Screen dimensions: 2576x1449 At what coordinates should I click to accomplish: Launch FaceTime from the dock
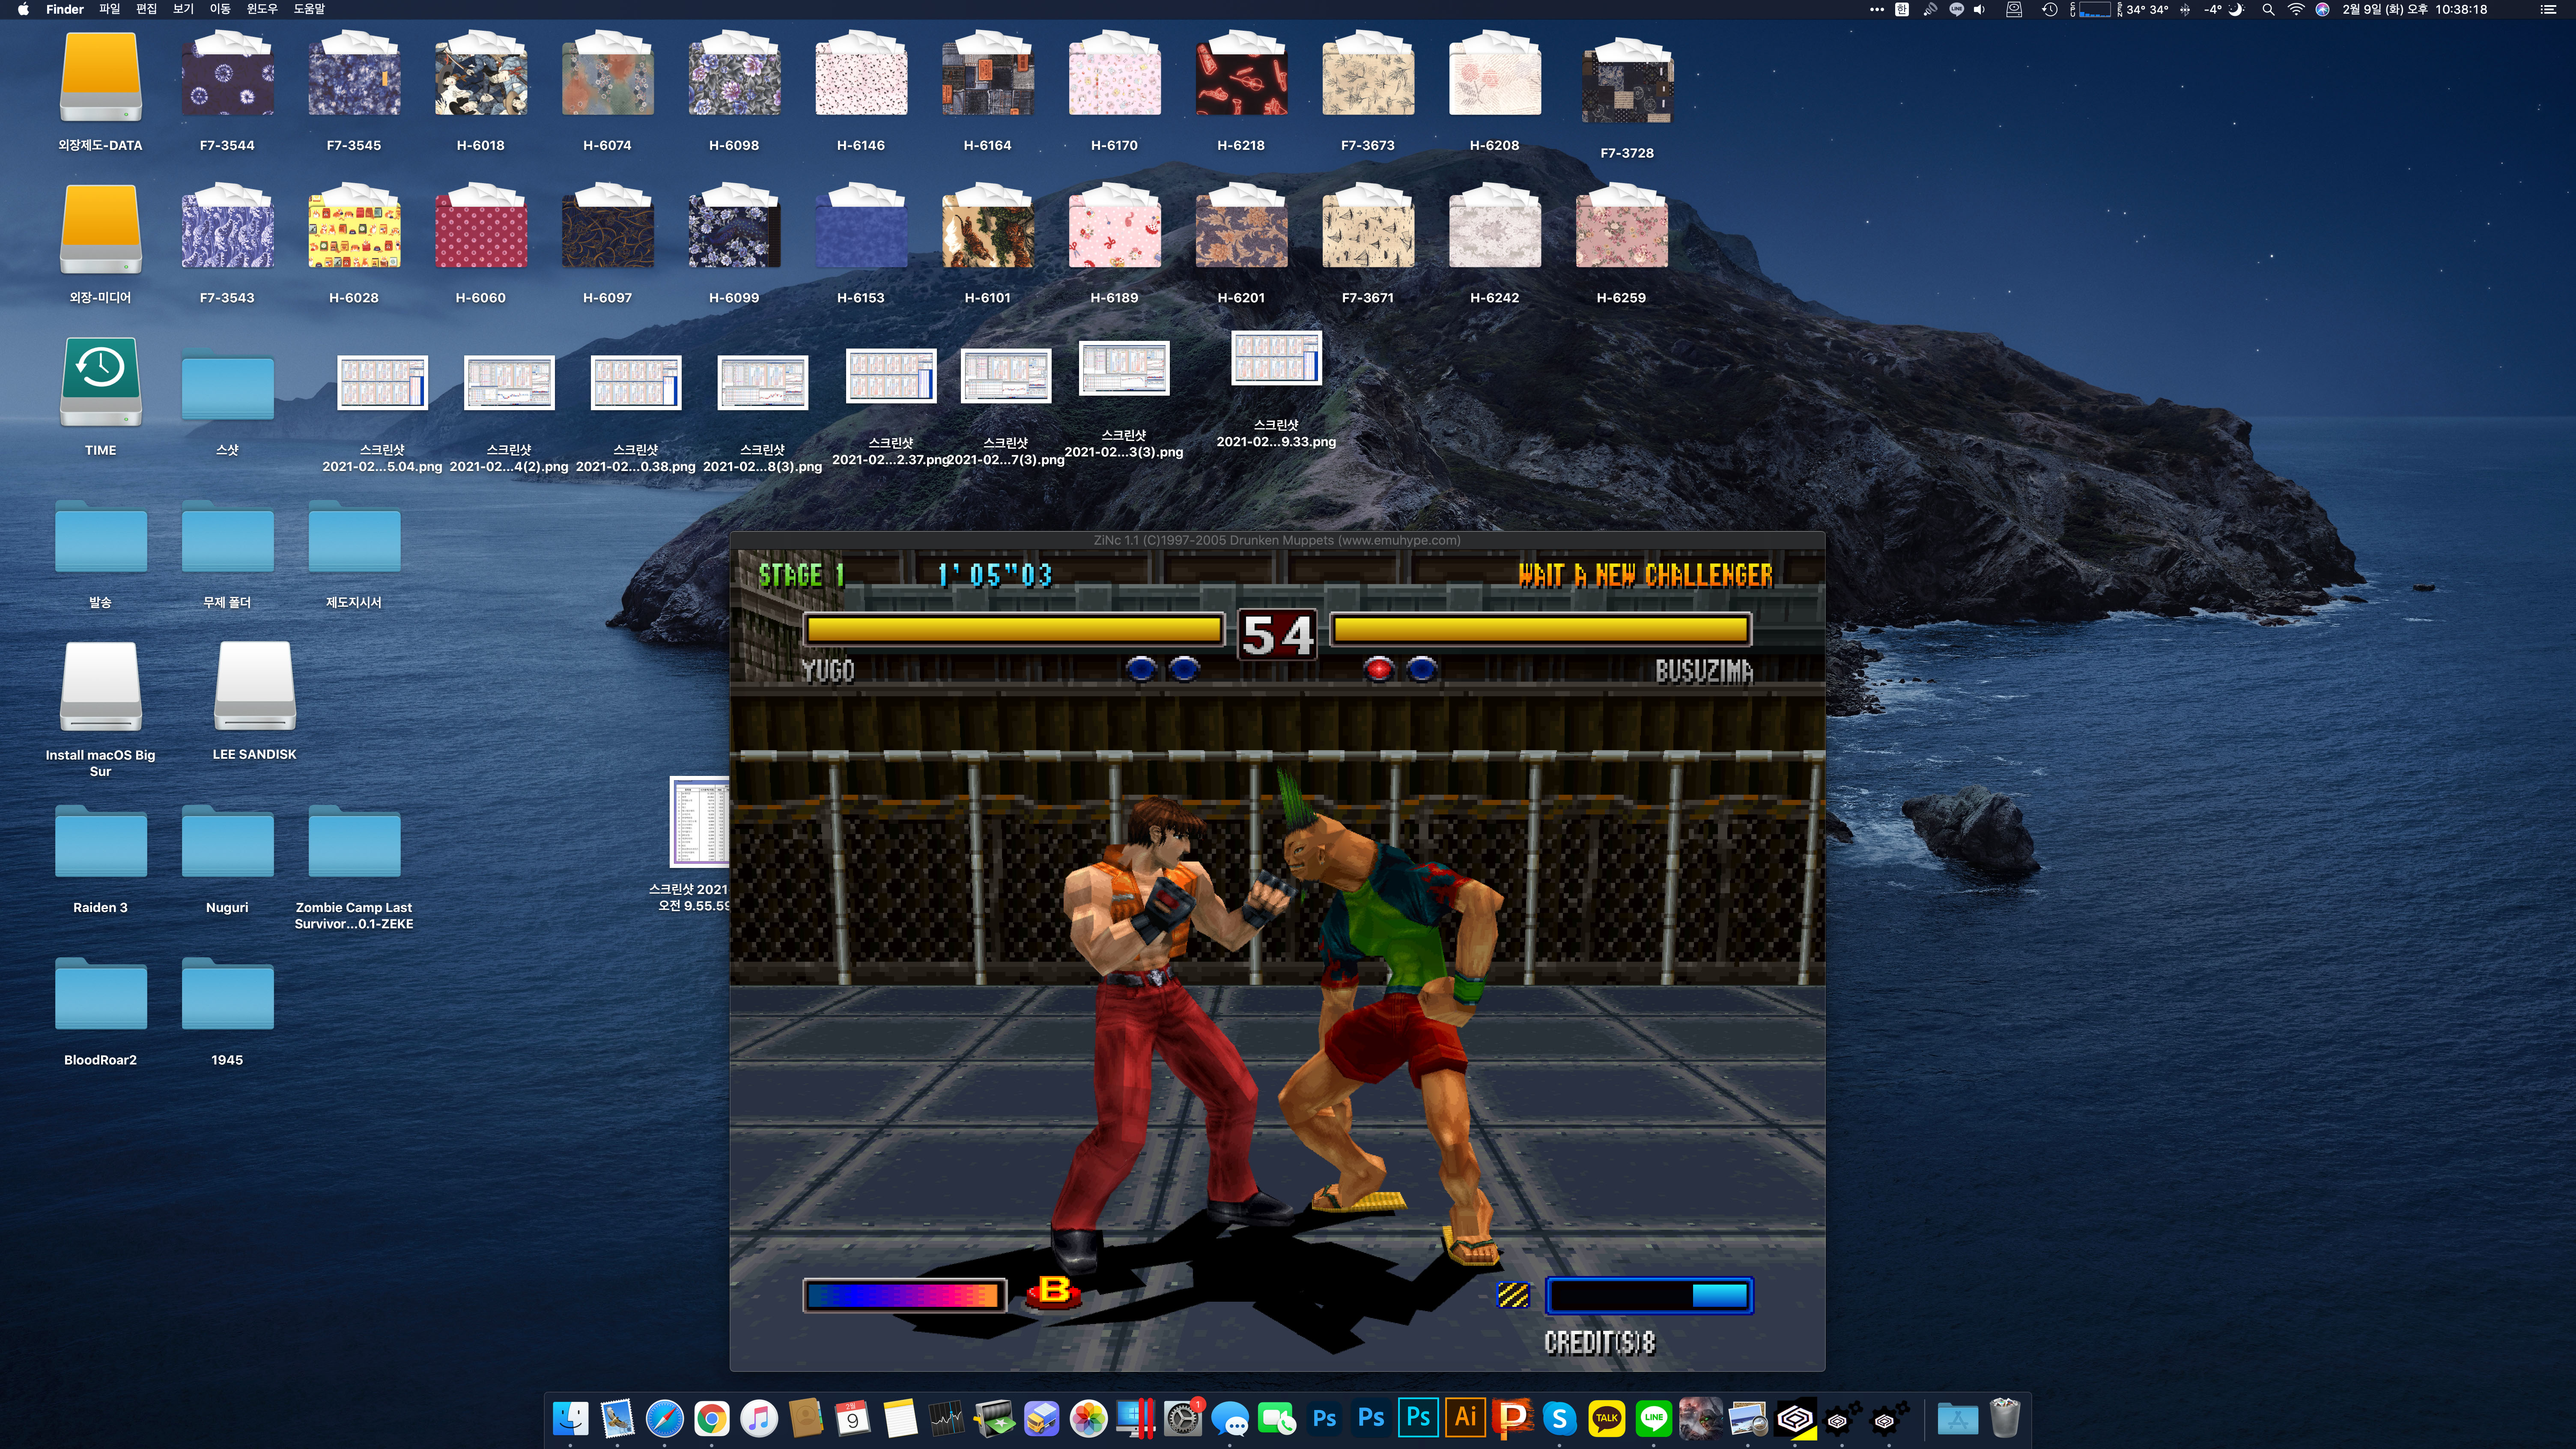pyautogui.click(x=1277, y=1418)
